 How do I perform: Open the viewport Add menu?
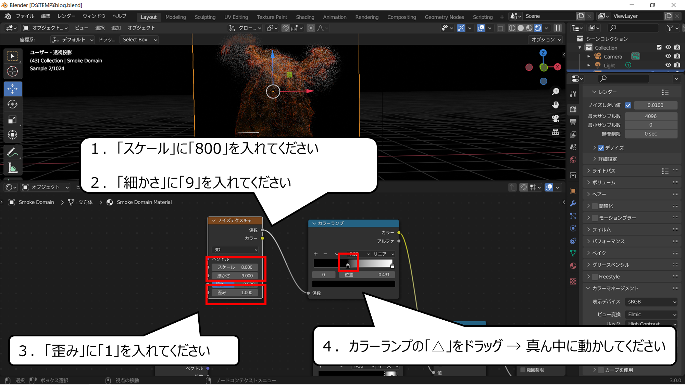pyautogui.click(x=116, y=28)
